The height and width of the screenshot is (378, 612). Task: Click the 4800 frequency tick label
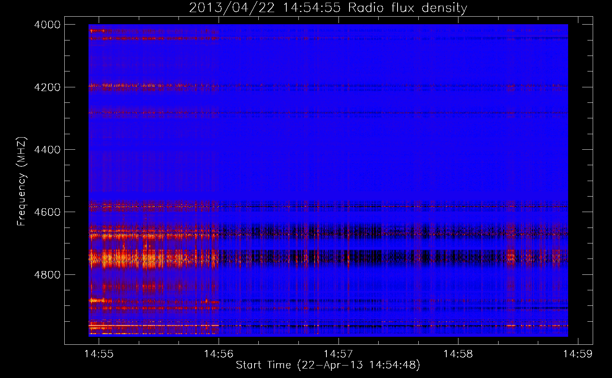point(47,275)
